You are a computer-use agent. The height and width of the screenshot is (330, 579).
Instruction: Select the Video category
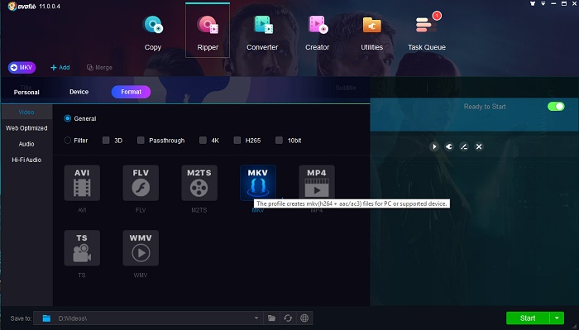pos(26,112)
